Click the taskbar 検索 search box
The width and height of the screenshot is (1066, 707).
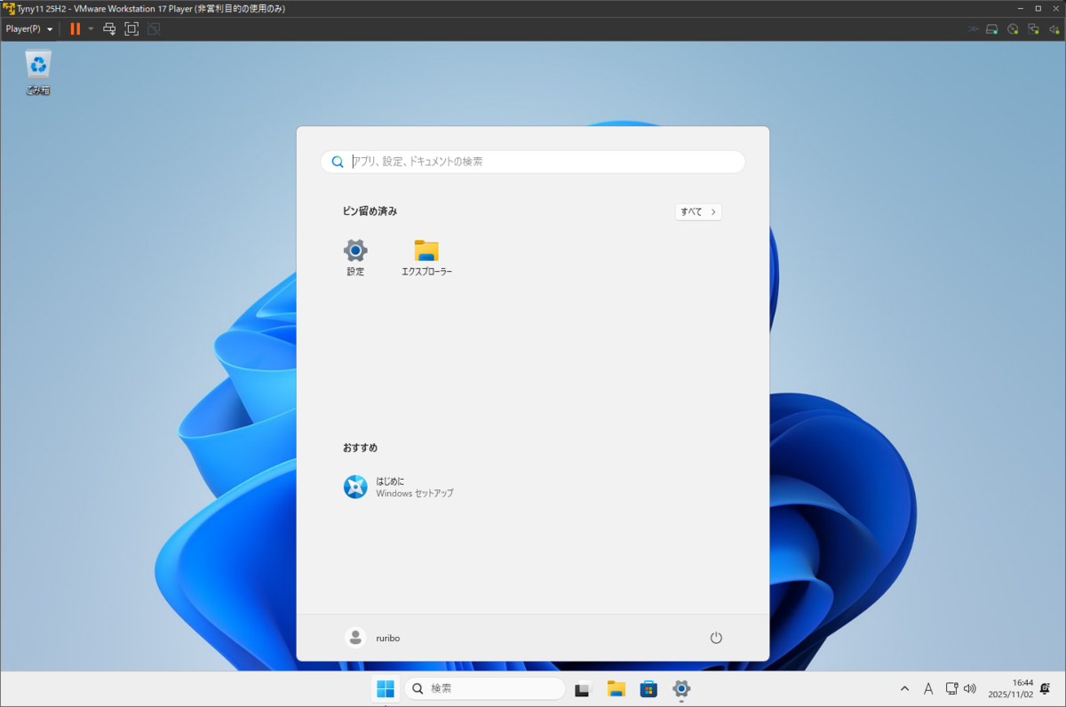click(485, 688)
